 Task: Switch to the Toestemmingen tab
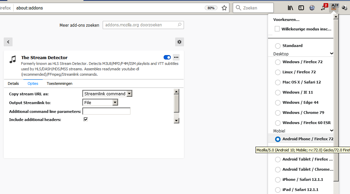click(x=60, y=83)
